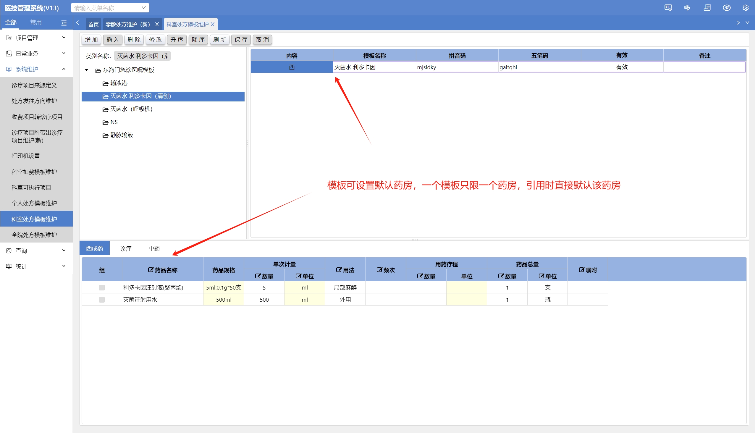
Task: Click the bar chart edit icon
Action: click(x=687, y=8)
